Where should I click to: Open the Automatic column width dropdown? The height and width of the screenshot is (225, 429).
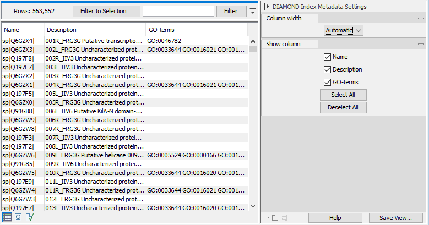click(x=344, y=31)
